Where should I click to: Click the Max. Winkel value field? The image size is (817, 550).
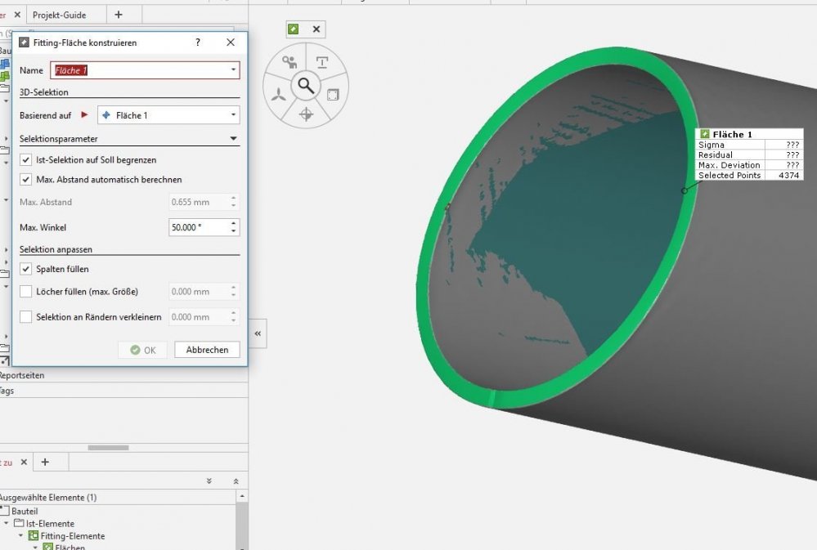(197, 227)
